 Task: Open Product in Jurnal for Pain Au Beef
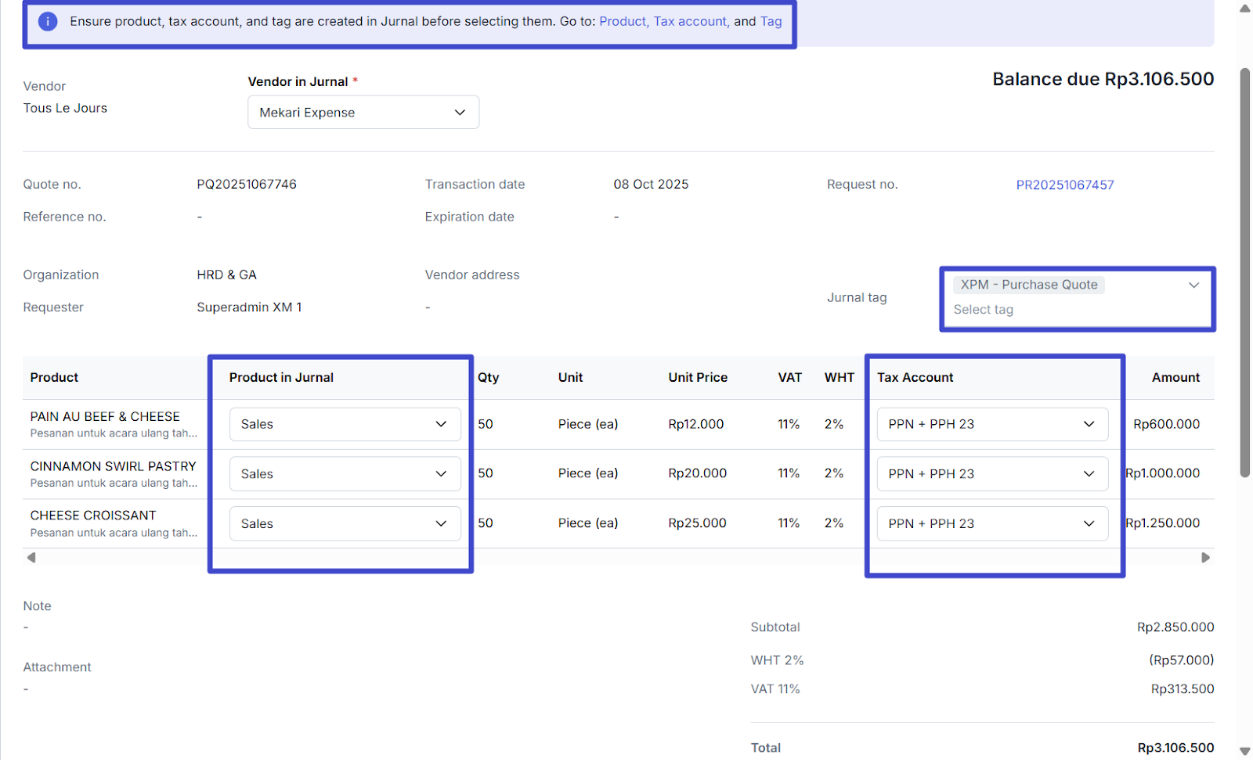coord(345,424)
